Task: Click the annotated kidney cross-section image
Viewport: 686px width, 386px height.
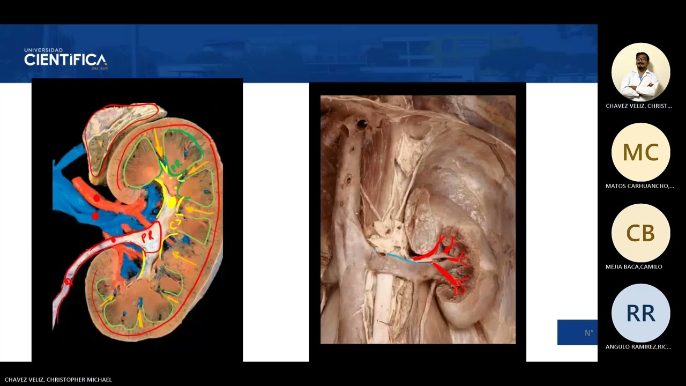Action: click(x=137, y=220)
